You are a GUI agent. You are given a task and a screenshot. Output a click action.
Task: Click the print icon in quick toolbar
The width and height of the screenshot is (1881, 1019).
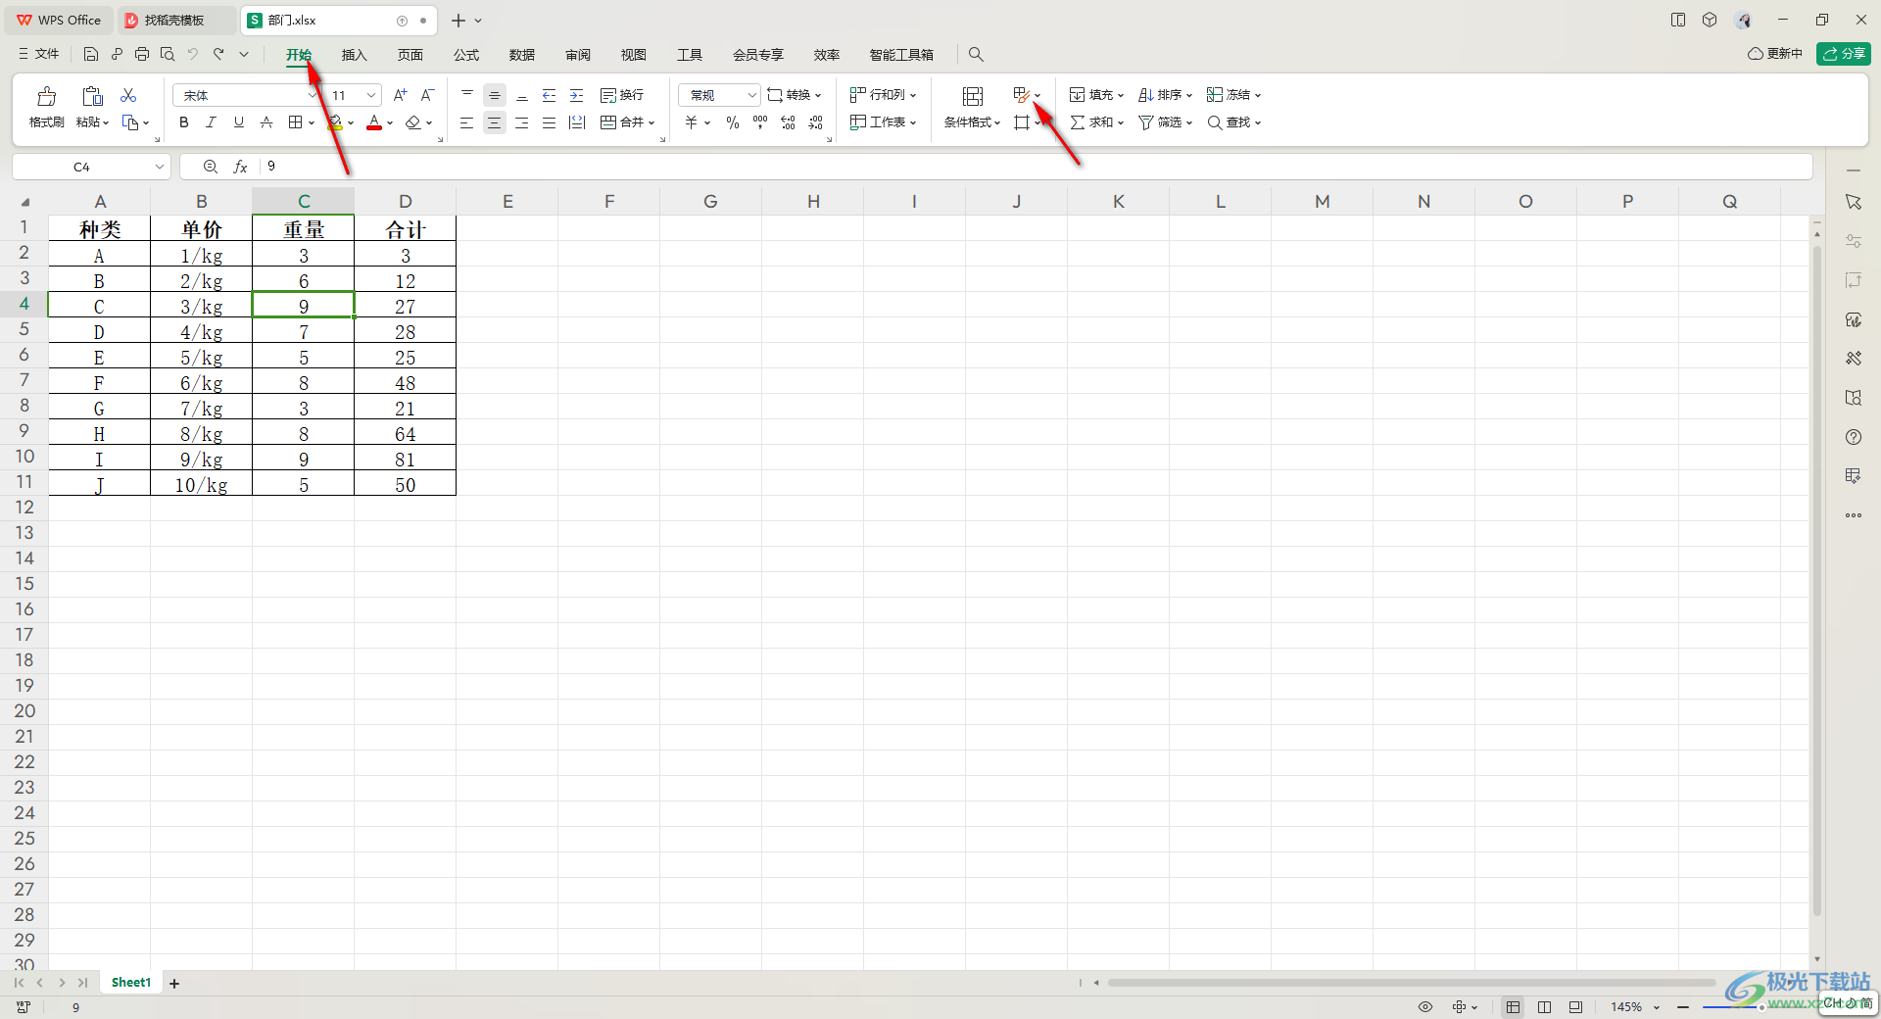[142, 54]
